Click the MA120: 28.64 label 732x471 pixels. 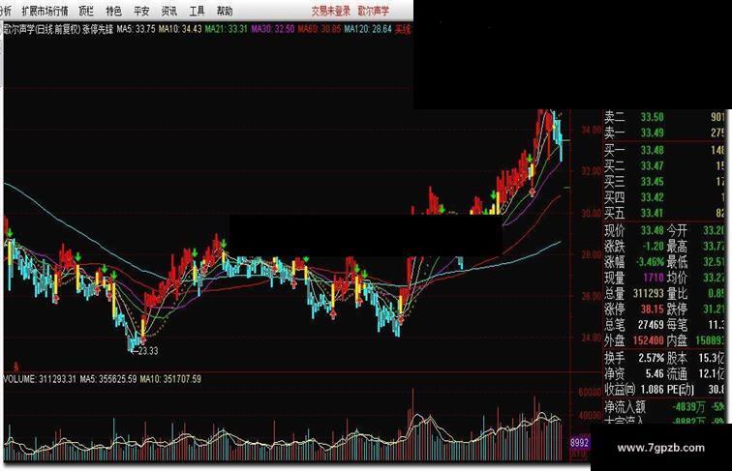pos(368,29)
